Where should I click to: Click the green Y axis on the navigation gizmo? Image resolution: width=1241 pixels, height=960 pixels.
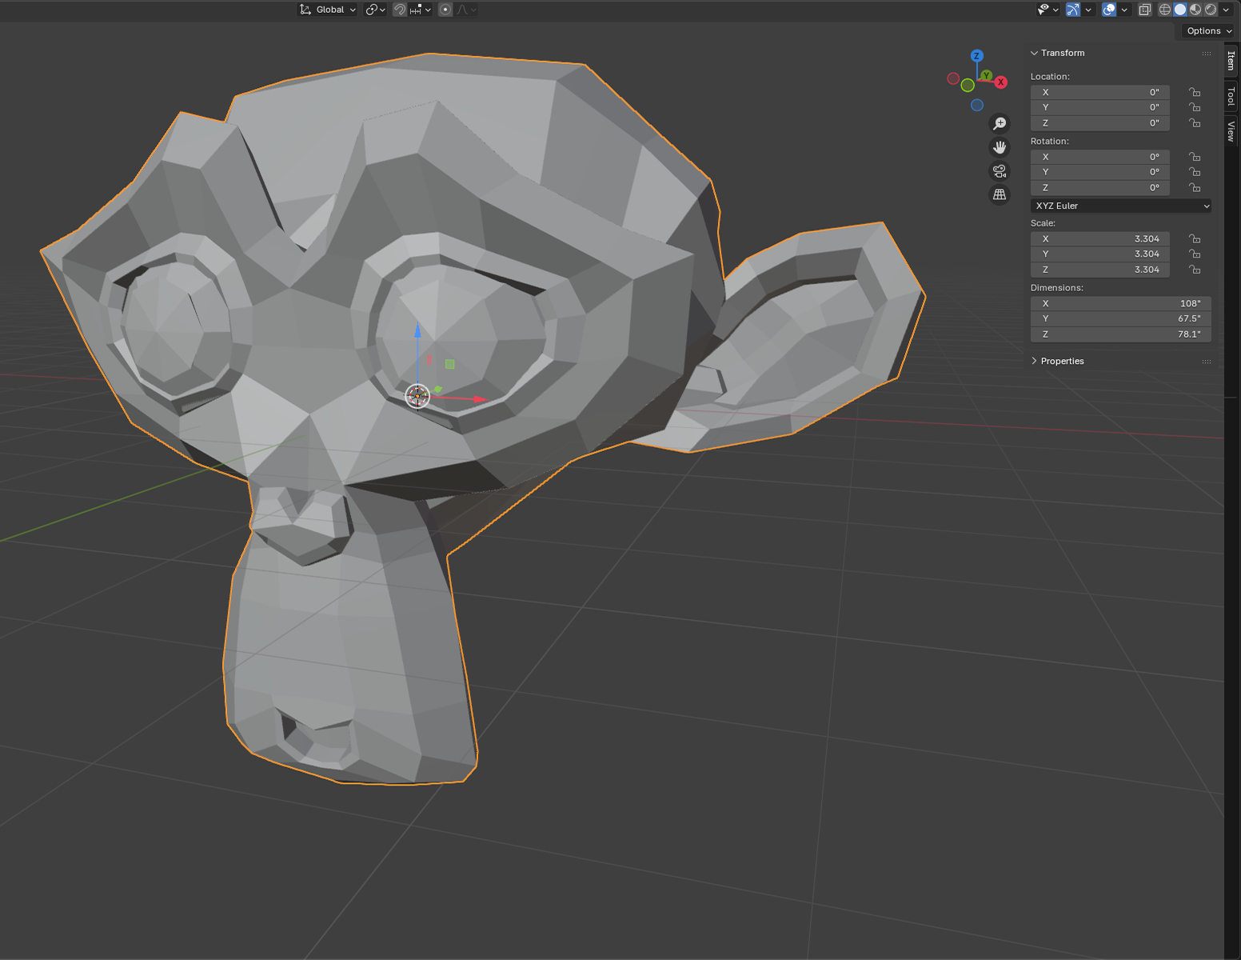point(987,76)
